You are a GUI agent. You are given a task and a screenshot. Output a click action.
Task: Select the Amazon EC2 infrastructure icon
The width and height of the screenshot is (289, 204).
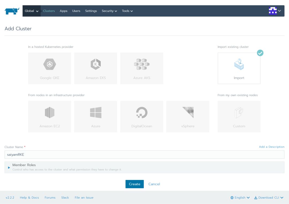50,113
